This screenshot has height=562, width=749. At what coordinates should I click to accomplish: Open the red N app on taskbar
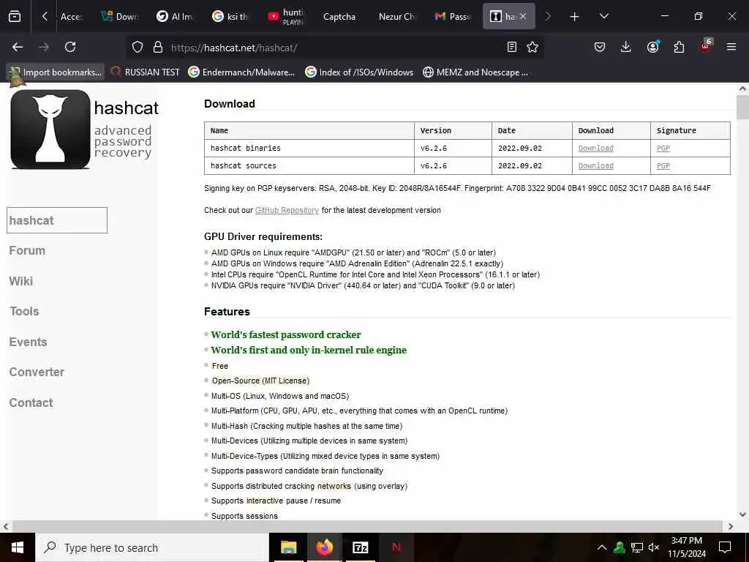(x=396, y=547)
